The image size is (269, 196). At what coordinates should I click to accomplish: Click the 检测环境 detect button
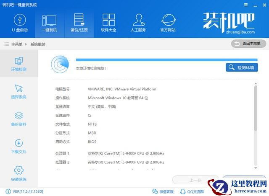click(242, 67)
